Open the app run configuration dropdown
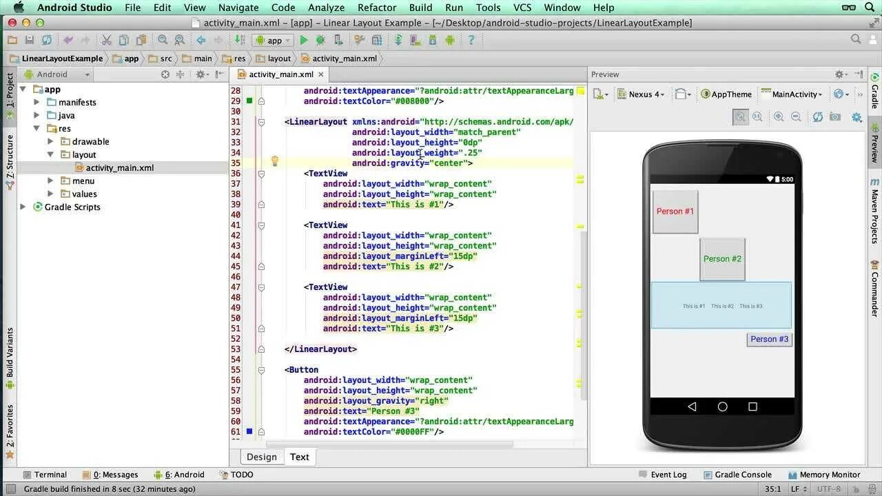The width and height of the screenshot is (882, 496). tap(272, 40)
